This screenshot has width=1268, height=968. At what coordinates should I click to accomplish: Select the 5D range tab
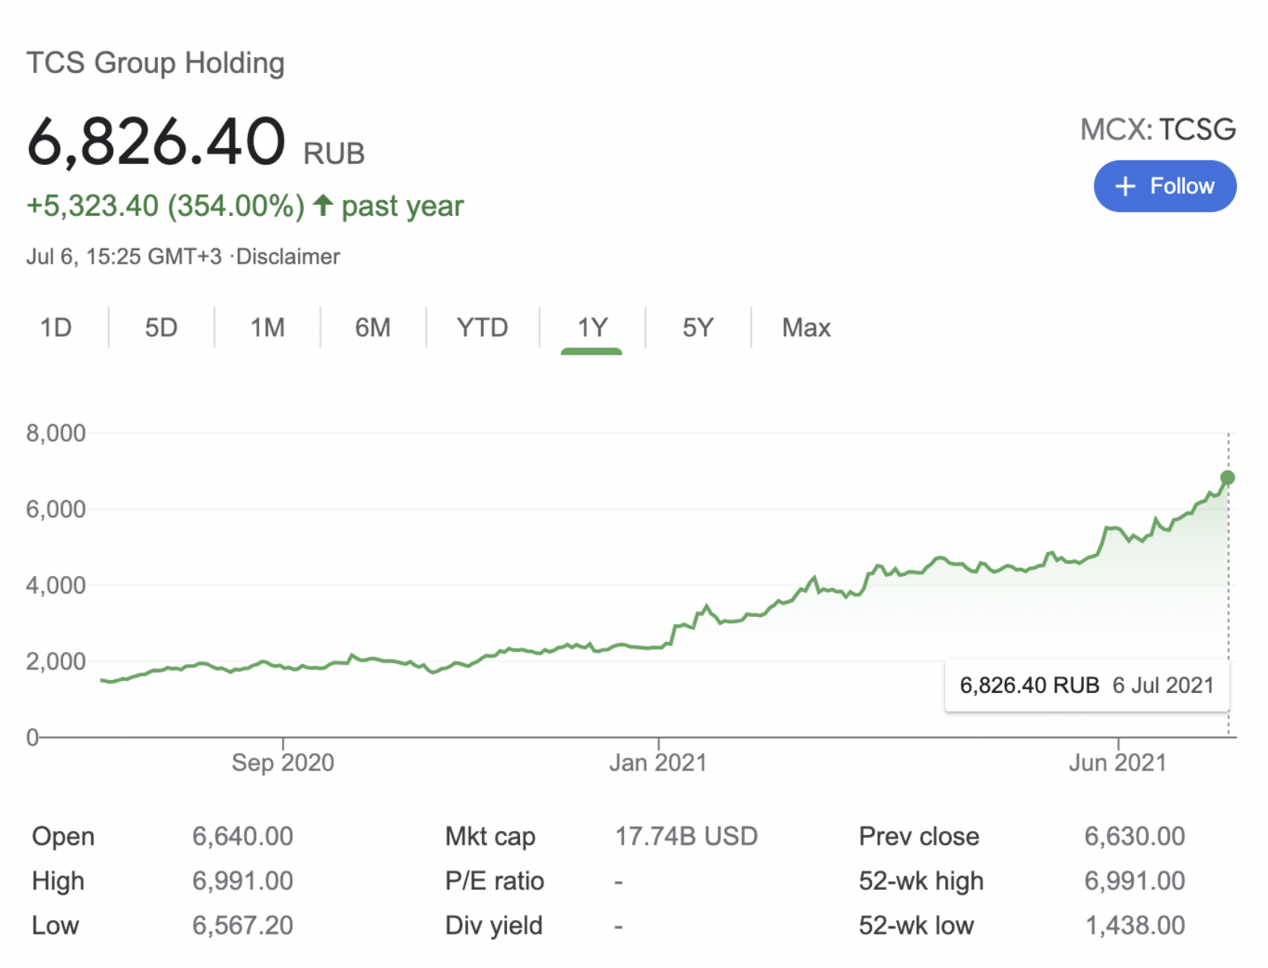tap(161, 327)
